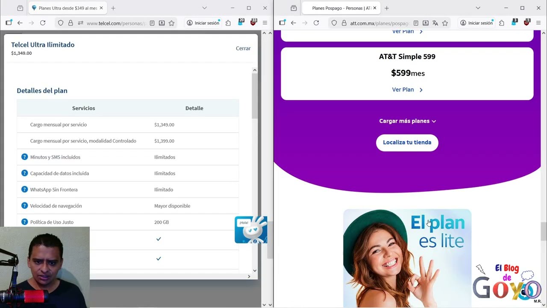Click help icon beside Velocidad de navegación
Screen dimensions: 547x308
(24, 206)
